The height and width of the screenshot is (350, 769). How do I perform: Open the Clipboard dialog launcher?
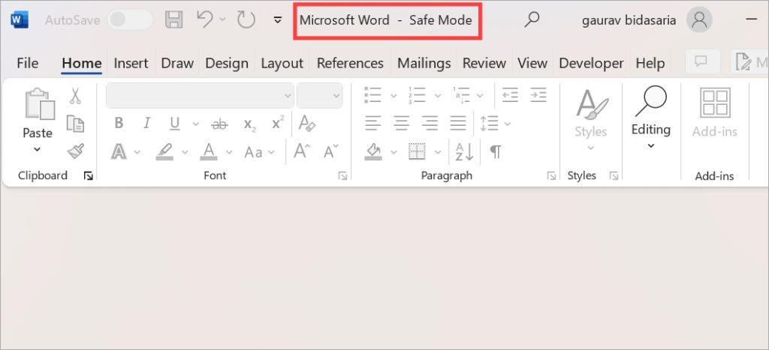(89, 176)
